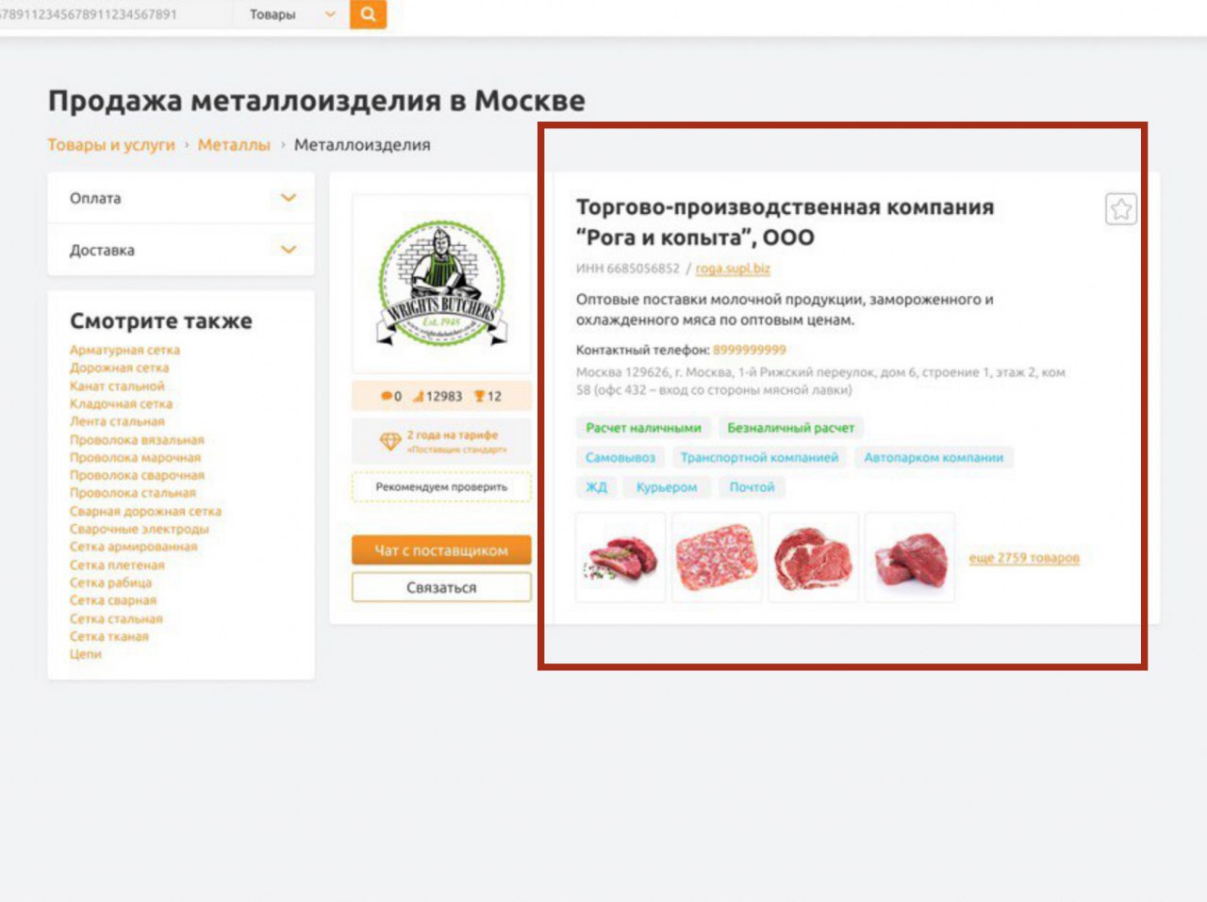Click the Связаться button

click(441, 587)
